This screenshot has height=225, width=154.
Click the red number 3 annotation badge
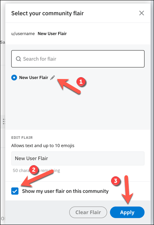click(x=116, y=181)
